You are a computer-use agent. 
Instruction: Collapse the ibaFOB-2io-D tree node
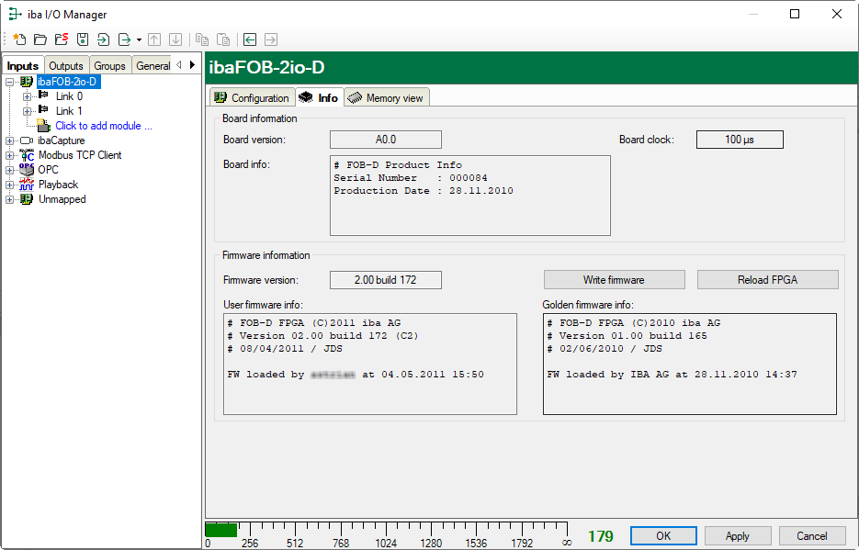pyautogui.click(x=10, y=82)
